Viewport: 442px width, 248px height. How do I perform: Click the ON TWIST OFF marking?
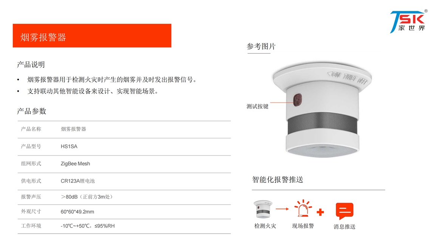pos(347,78)
